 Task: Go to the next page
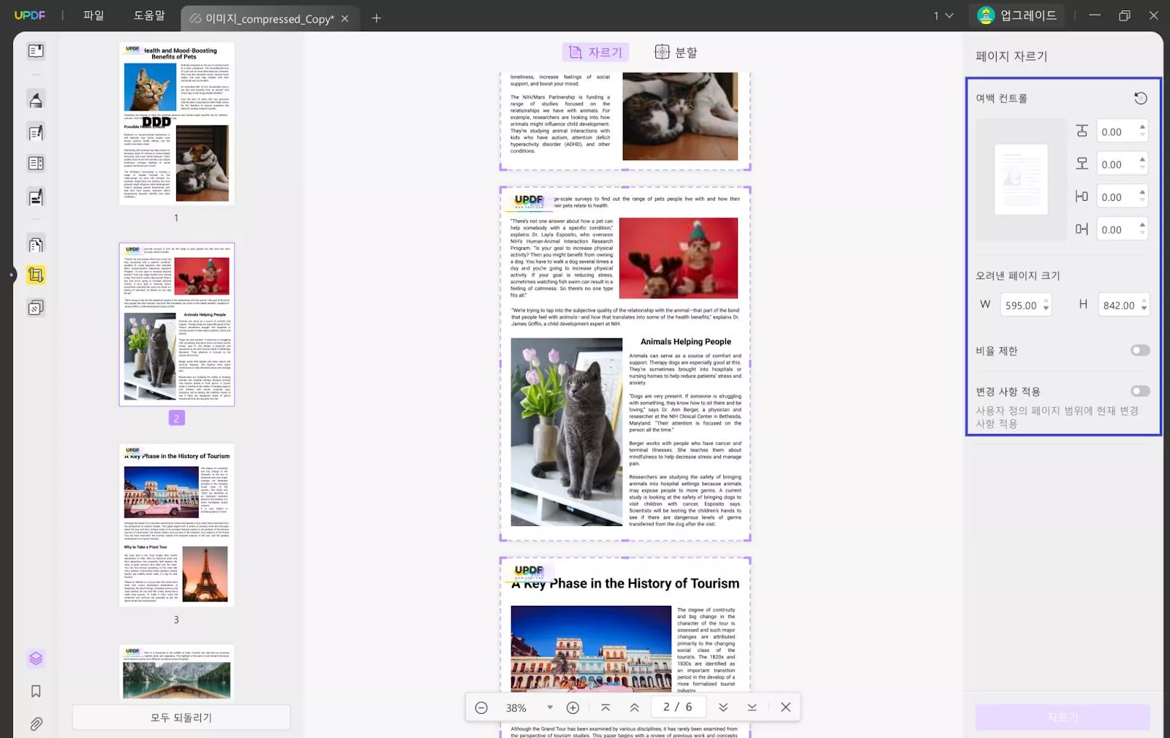pyautogui.click(x=723, y=707)
